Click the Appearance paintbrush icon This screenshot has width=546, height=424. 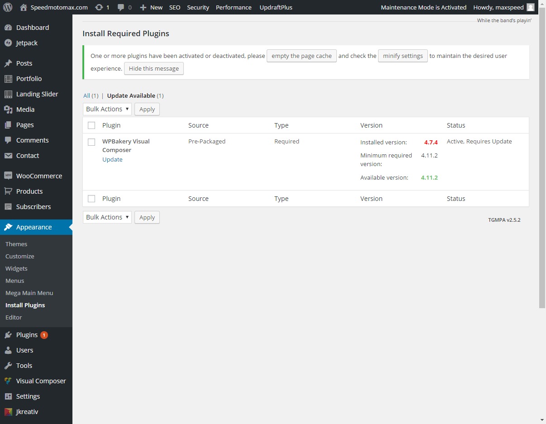click(8, 227)
